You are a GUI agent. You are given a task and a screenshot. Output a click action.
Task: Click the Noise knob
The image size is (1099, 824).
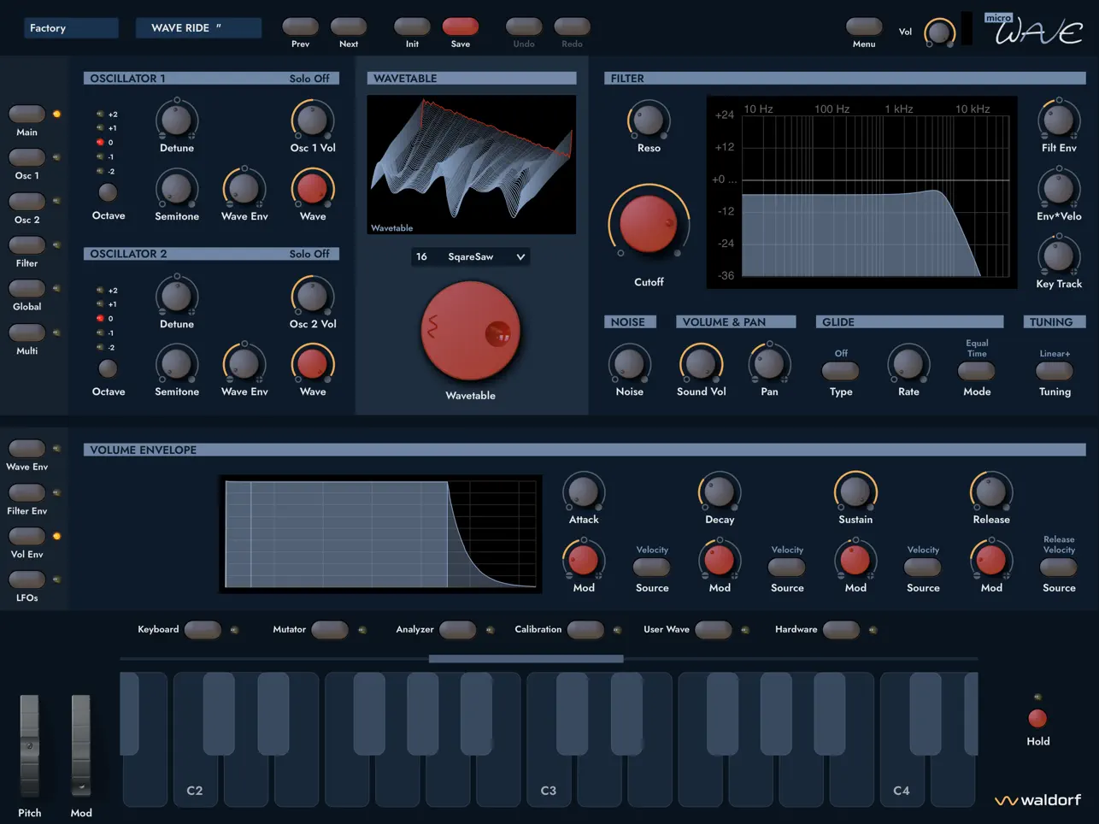(629, 363)
